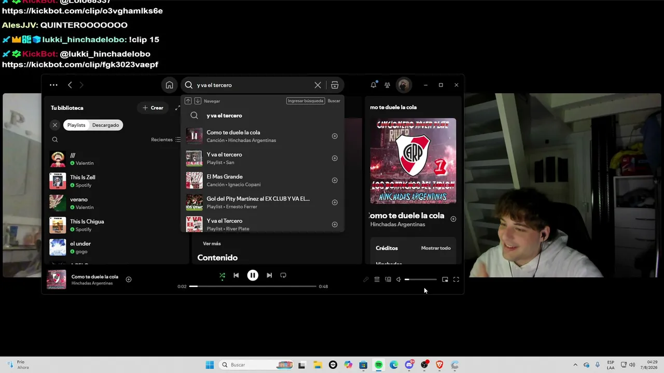Open the Browse icon beside the search bar
This screenshot has width=664, height=373.
335,85
